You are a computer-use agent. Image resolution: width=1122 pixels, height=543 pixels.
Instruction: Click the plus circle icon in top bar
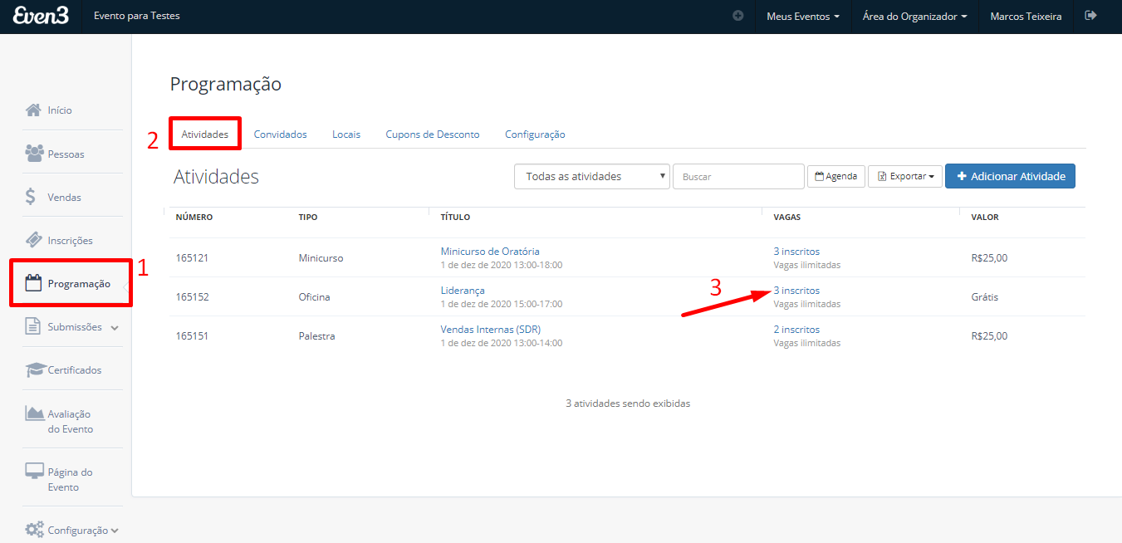tap(737, 16)
